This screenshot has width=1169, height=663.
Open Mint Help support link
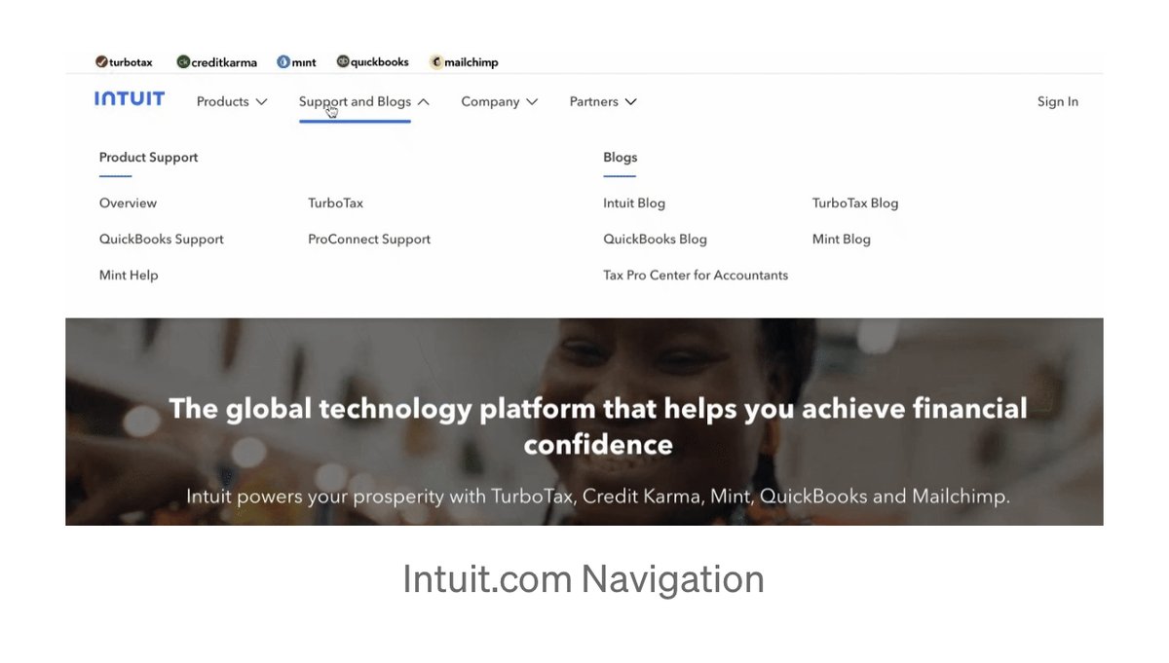point(129,276)
